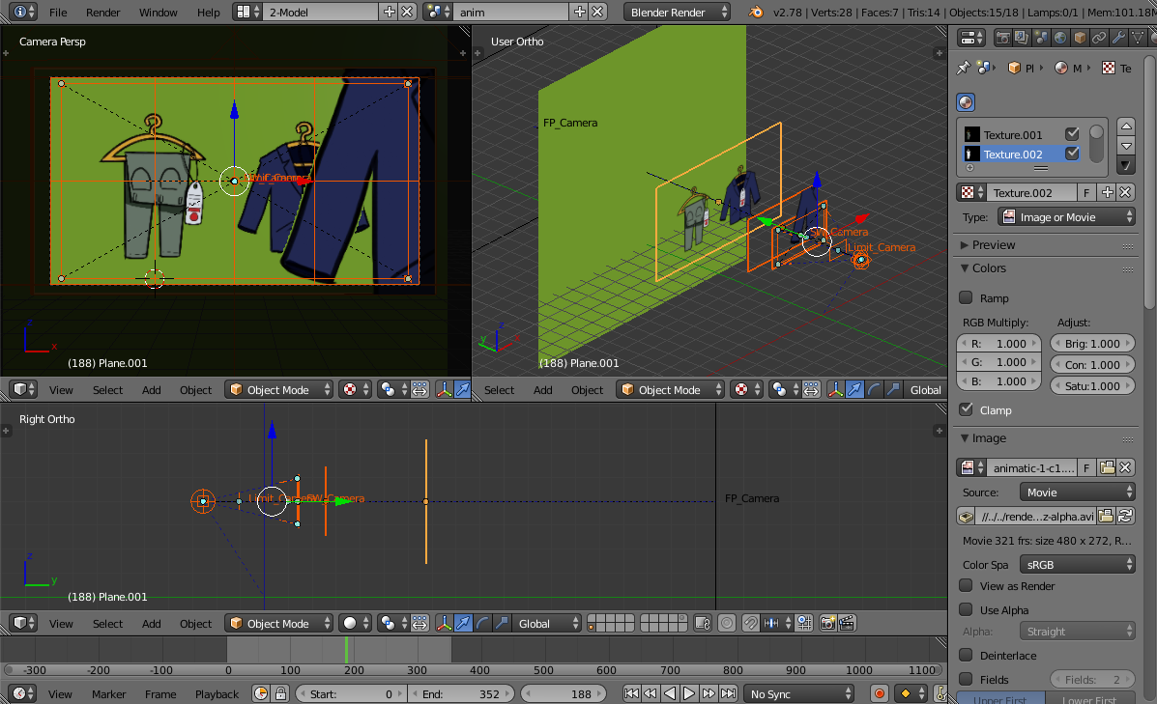Viewport: 1157px width, 704px height.
Task: Toggle Texture.001 slot enable checkbox
Action: coord(1072,134)
